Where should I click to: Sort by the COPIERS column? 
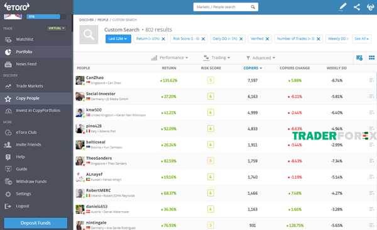point(253,68)
